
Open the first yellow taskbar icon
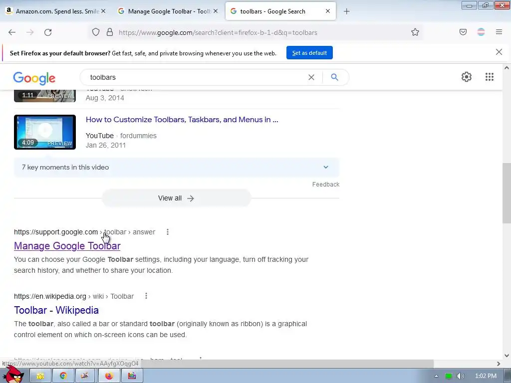[40, 376]
